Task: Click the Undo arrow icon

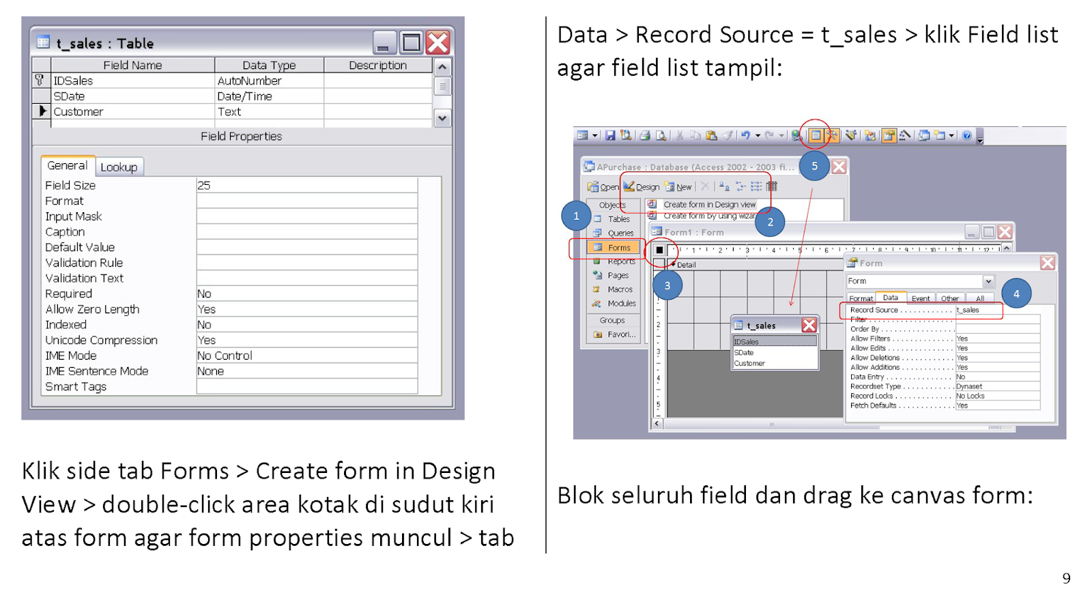Action: coord(745,135)
